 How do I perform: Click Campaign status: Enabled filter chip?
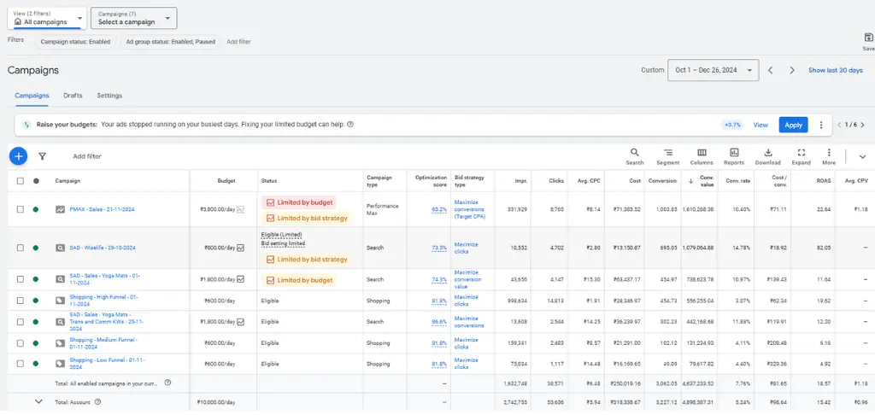[x=75, y=42]
